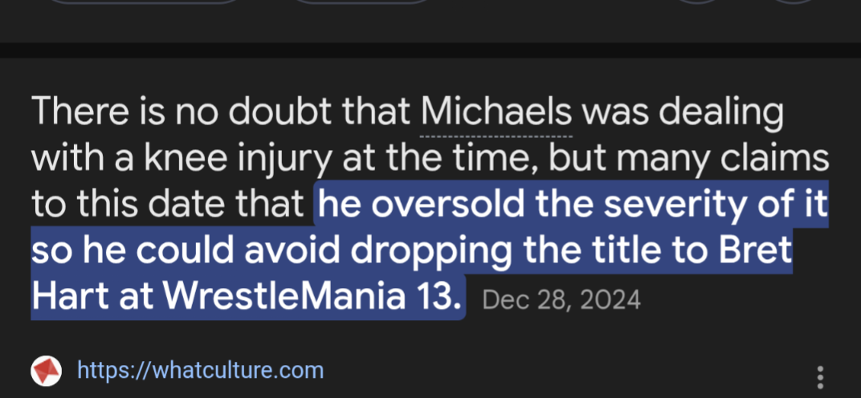Tap the last round button at the top right
The width and height of the screenshot is (861, 398).
793,2
